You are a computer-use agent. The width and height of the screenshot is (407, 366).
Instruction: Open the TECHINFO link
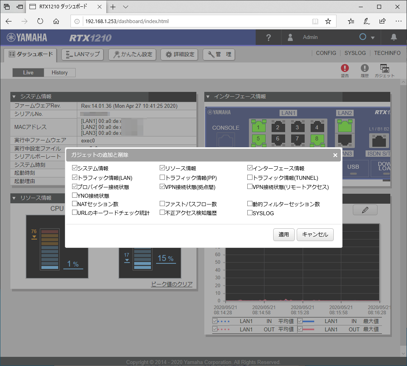click(x=387, y=53)
